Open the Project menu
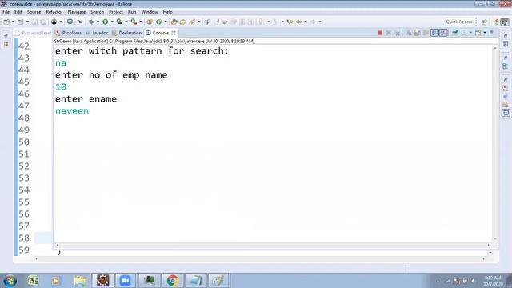Image resolution: width=512 pixels, height=288 pixels. [x=116, y=12]
